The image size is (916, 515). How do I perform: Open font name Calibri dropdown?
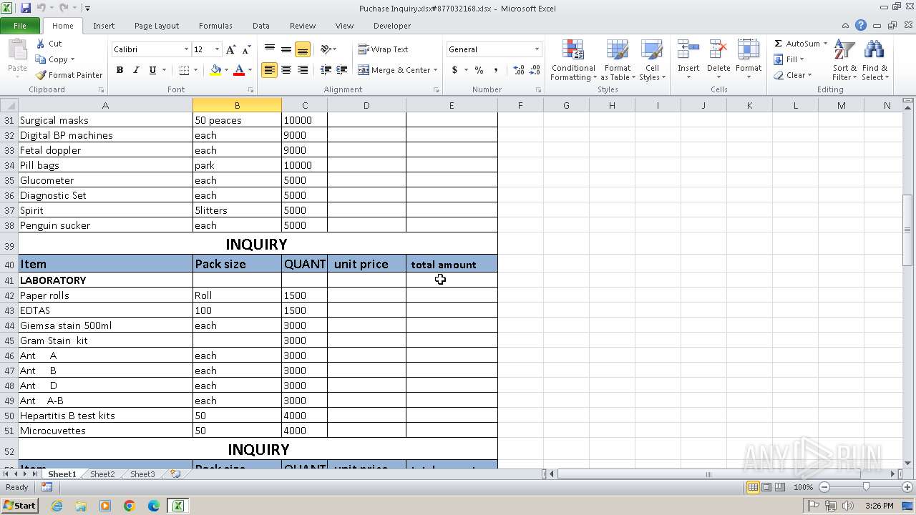point(186,49)
